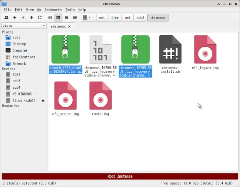Open a new window via the toolbar icon
This screenshot has height=187, width=240.
tap(6, 18)
